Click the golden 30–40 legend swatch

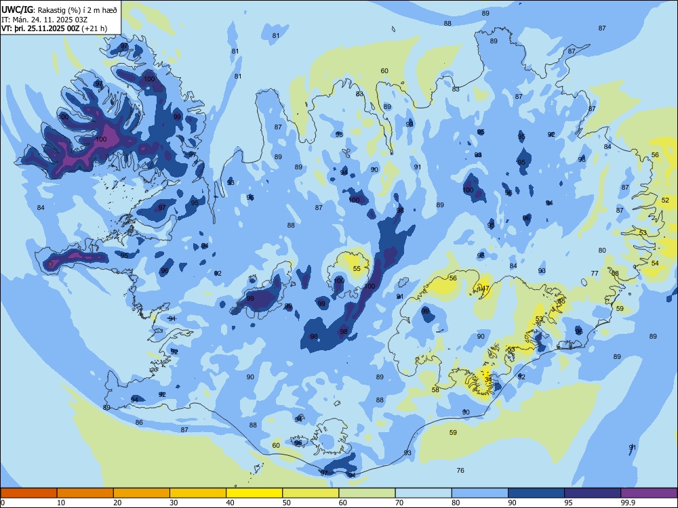pyautogui.click(x=198, y=493)
